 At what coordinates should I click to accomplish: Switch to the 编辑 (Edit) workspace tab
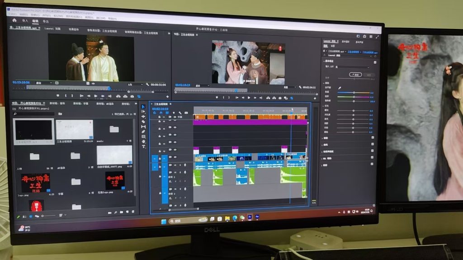[x=35, y=21]
